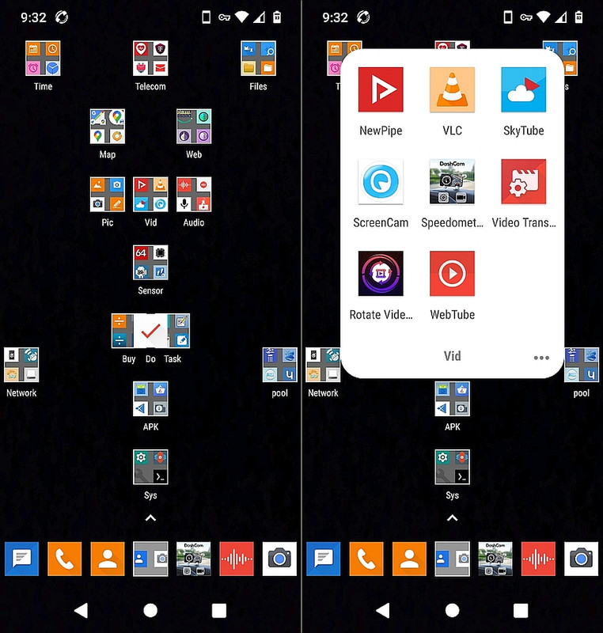Tap Recents square button on left screen
603x633 pixels.
219,610
